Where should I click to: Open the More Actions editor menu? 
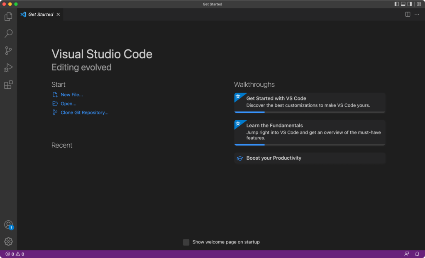point(417,14)
